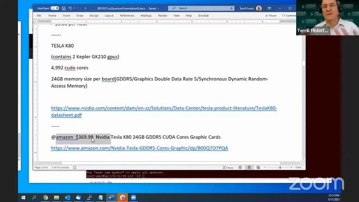Open Customize Quick Access Toolbar dropdown
359x202 pixels.
[85, 8]
